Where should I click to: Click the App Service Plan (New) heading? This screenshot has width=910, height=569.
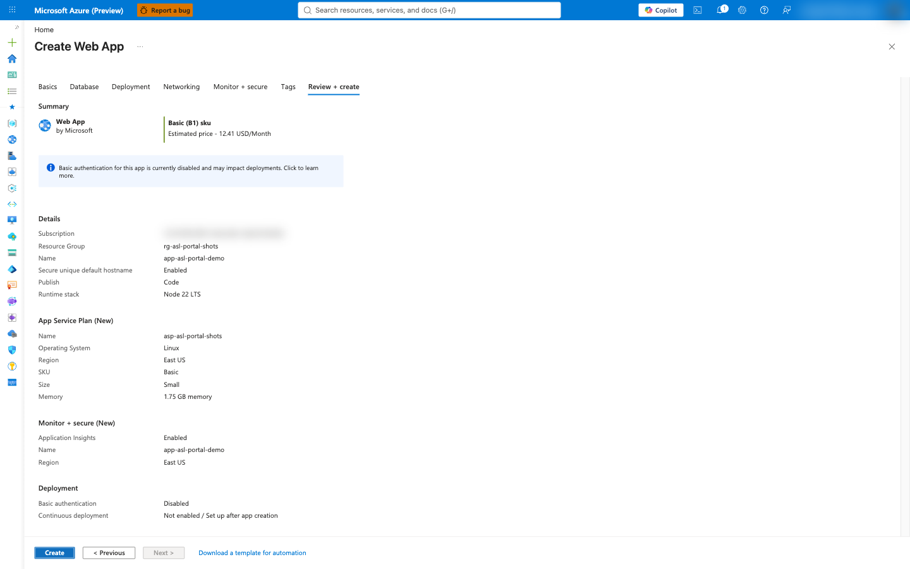coord(76,321)
